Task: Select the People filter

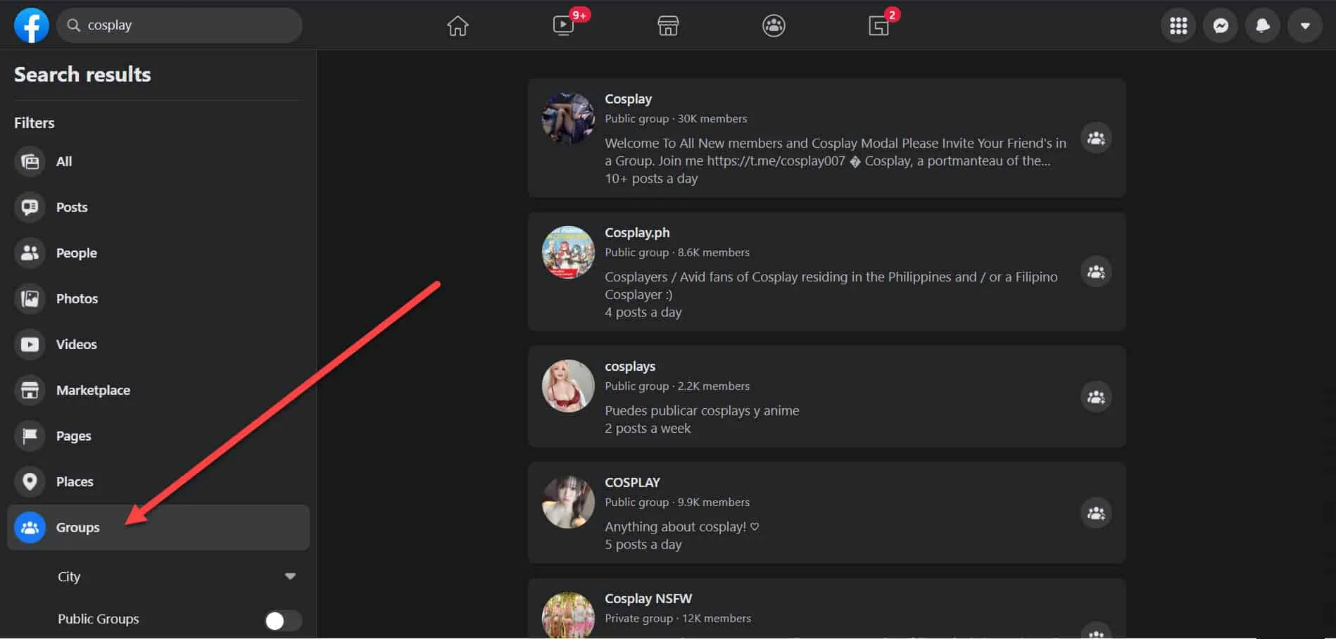Action: (x=76, y=253)
